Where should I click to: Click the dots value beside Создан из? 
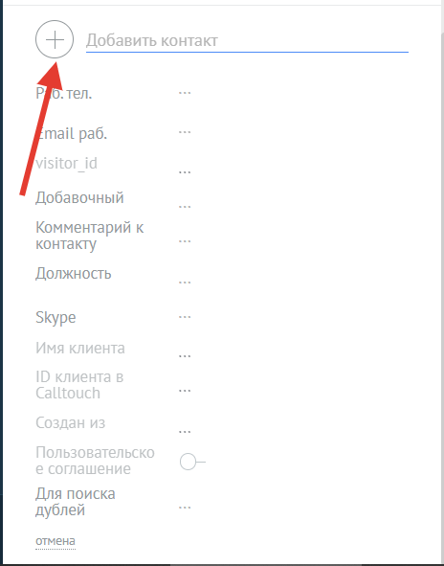(185, 431)
